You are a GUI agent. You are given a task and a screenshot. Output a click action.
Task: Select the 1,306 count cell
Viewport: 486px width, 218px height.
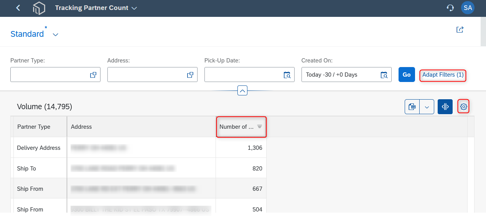241,148
